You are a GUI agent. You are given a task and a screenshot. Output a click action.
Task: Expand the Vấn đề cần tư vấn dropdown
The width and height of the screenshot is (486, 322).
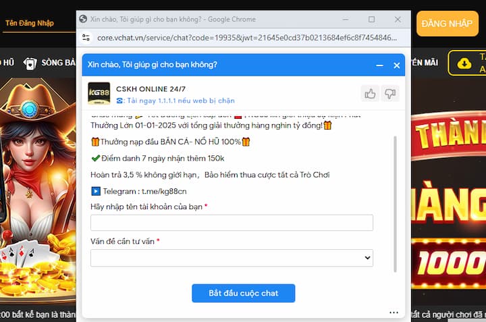tap(232, 258)
